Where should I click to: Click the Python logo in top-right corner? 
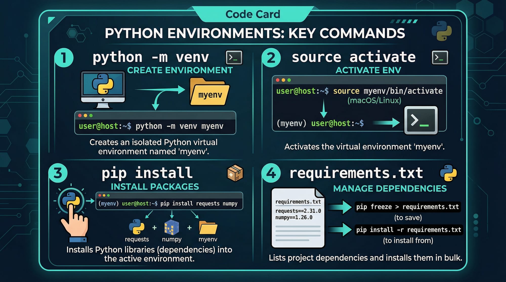(x=441, y=31)
